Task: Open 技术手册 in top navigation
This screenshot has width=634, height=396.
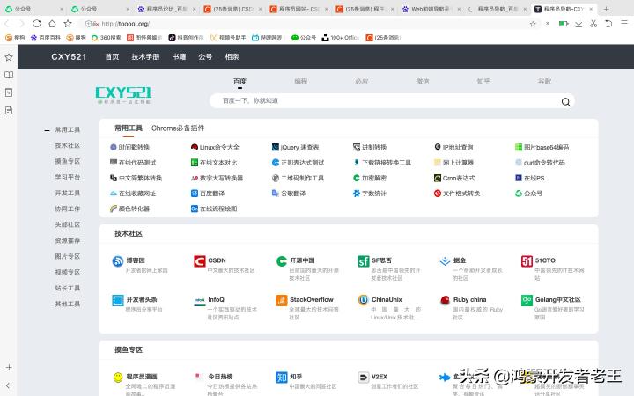Action: point(145,57)
